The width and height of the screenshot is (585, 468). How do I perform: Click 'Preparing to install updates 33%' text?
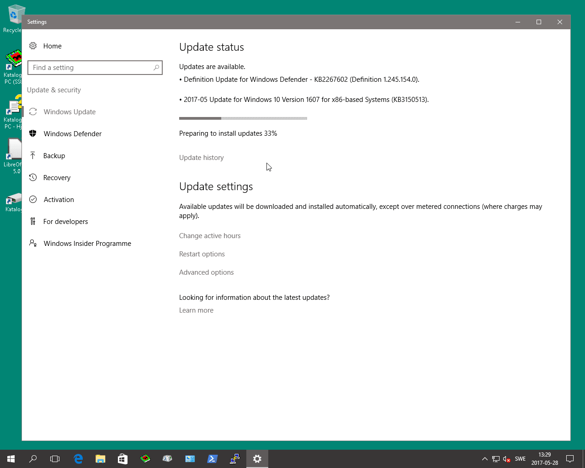(x=228, y=133)
